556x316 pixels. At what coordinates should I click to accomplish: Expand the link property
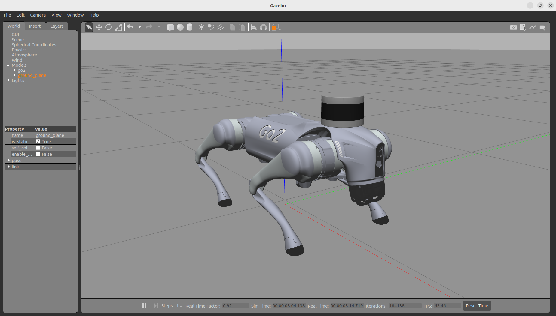8,167
